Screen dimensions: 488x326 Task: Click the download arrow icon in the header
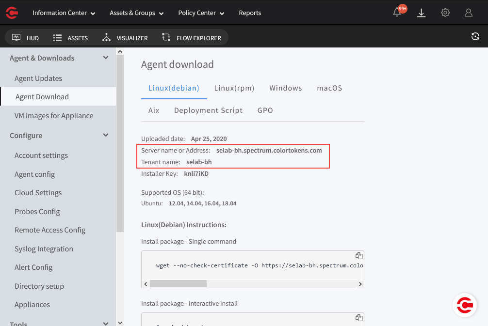421,13
